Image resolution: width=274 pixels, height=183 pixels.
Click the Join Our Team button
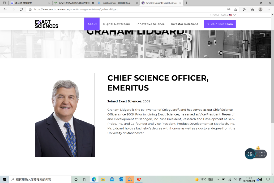pos(220,24)
